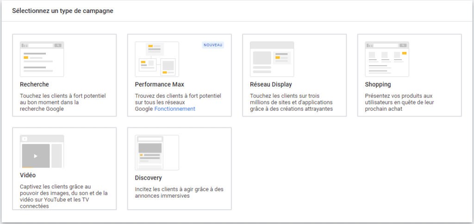Select the Recherche campaign illustration
This screenshot has width=474, height=224.
click(x=42, y=59)
